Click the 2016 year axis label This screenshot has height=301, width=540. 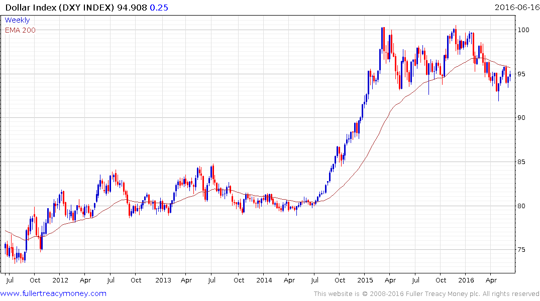(466, 280)
